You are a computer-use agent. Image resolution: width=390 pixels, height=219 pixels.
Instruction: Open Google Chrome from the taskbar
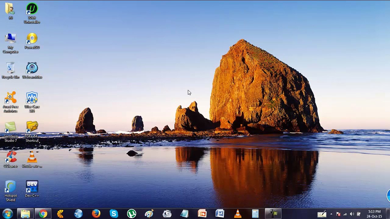pyautogui.click(x=43, y=214)
